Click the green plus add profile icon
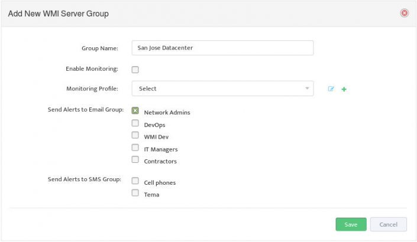This screenshot has height=242, width=417. tap(344, 89)
